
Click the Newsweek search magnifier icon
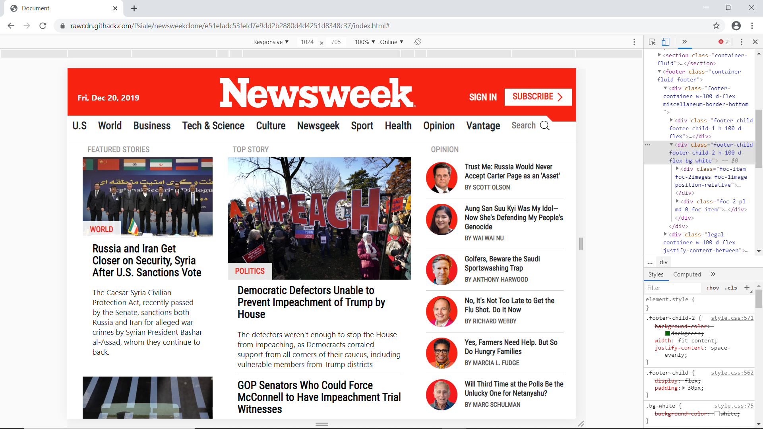pyautogui.click(x=545, y=126)
